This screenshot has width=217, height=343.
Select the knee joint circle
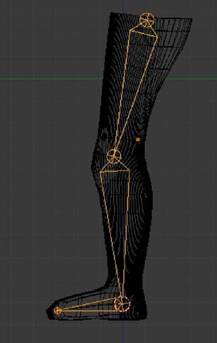[x=114, y=156]
